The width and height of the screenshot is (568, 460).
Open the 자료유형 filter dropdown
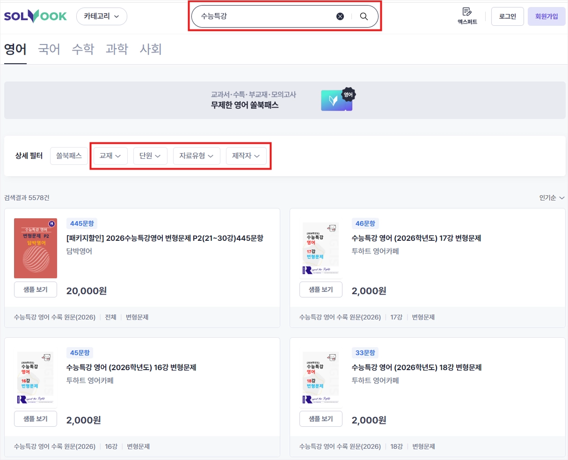[x=197, y=156]
